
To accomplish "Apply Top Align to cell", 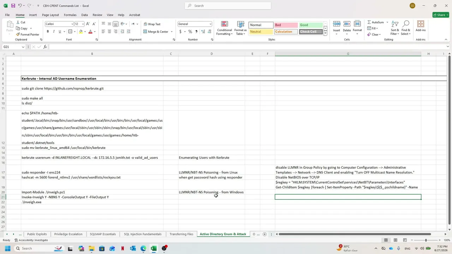I will (103, 24).
